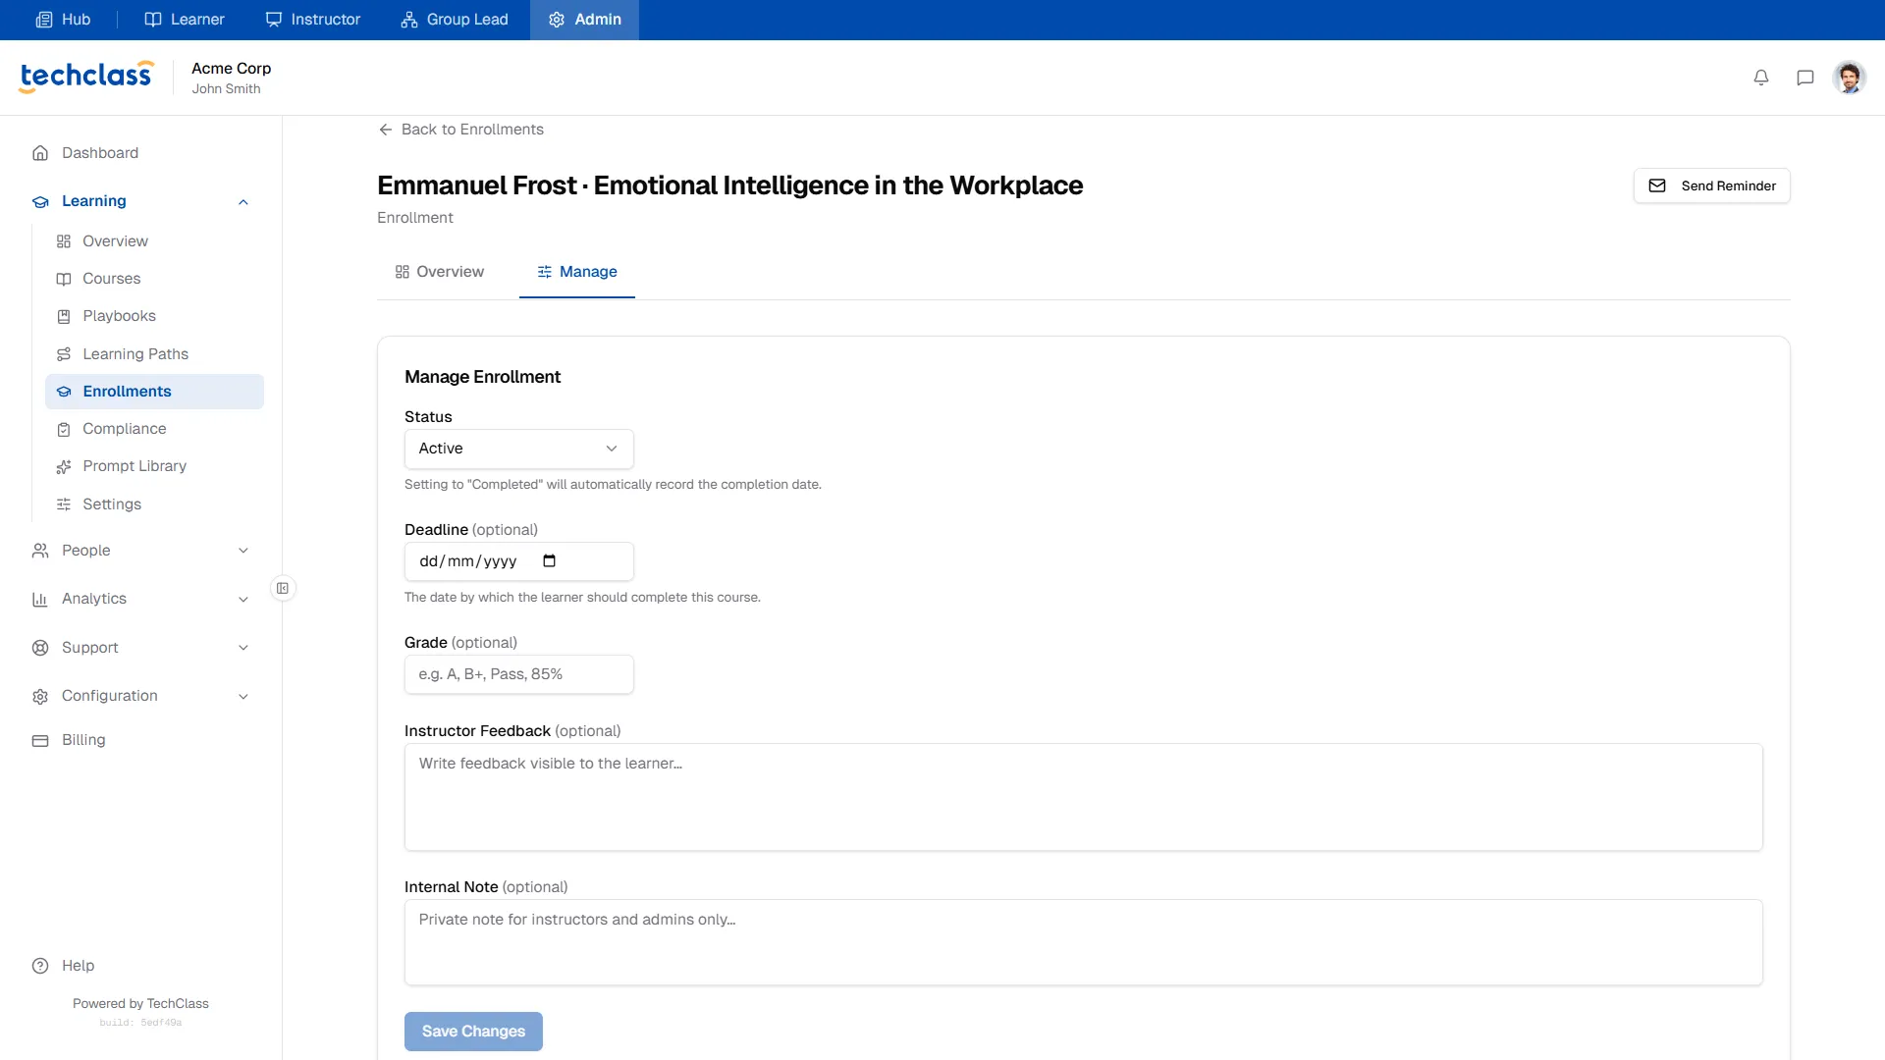
Task: Click the Configuration gear icon
Action: [40, 696]
